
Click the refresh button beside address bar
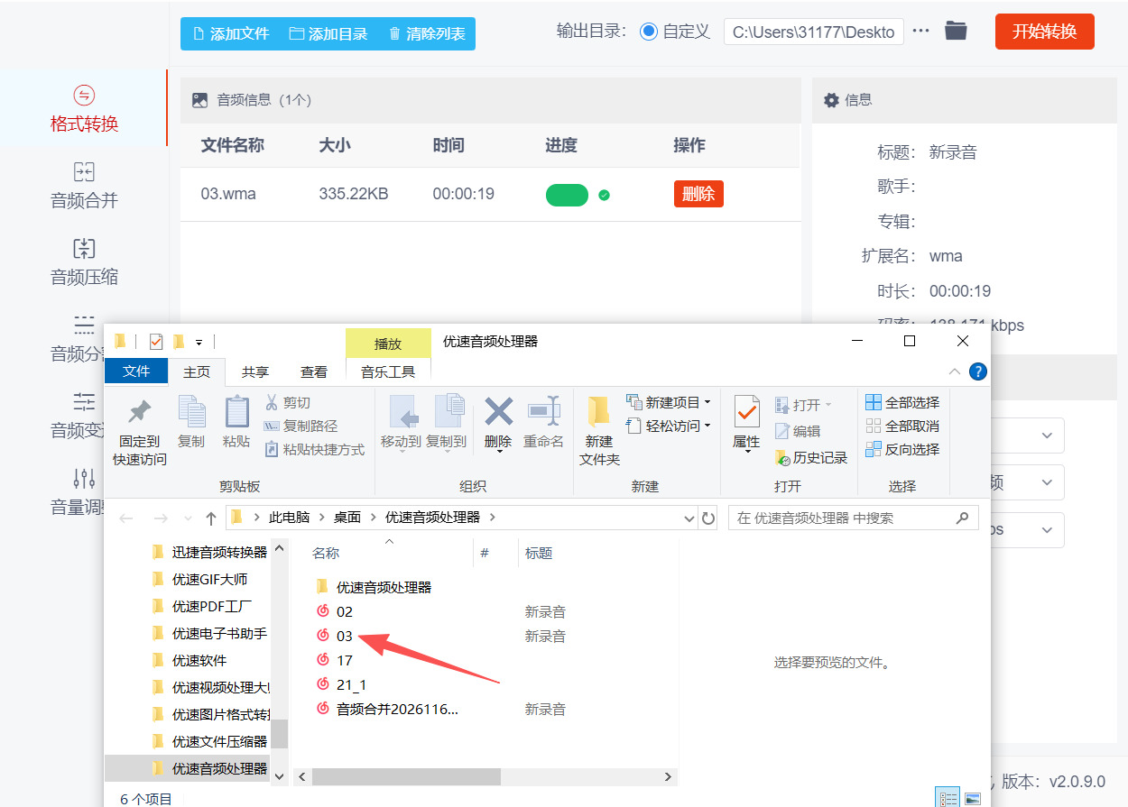click(708, 518)
